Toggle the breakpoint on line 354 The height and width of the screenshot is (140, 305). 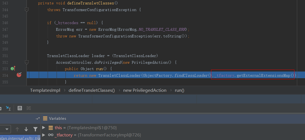(x=19, y=75)
